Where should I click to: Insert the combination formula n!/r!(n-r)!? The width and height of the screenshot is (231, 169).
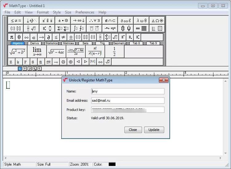(x=95, y=52)
